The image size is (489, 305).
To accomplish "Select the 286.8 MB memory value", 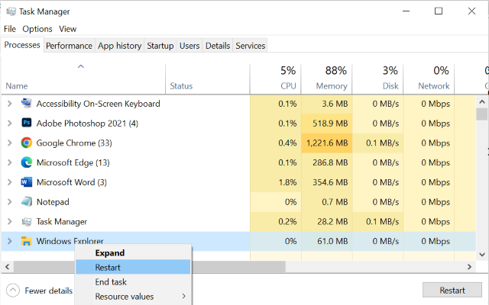I will (x=330, y=162).
